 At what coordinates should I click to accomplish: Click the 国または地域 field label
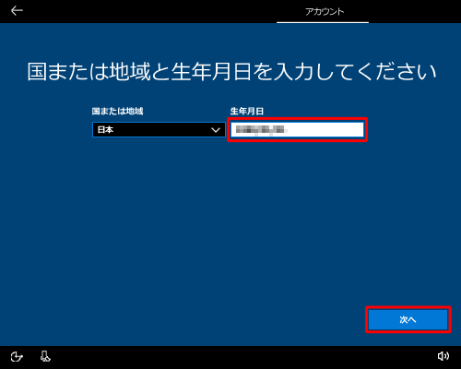pyautogui.click(x=117, y=111)
